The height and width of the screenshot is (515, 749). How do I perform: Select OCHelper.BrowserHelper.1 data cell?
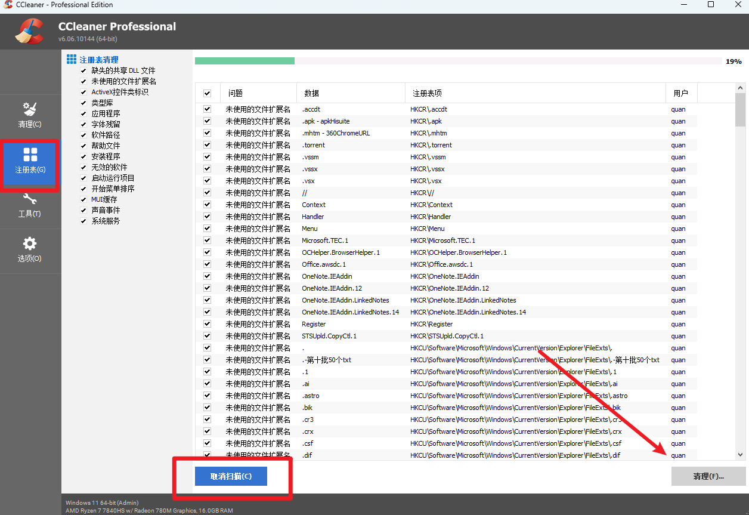(341, 252)
